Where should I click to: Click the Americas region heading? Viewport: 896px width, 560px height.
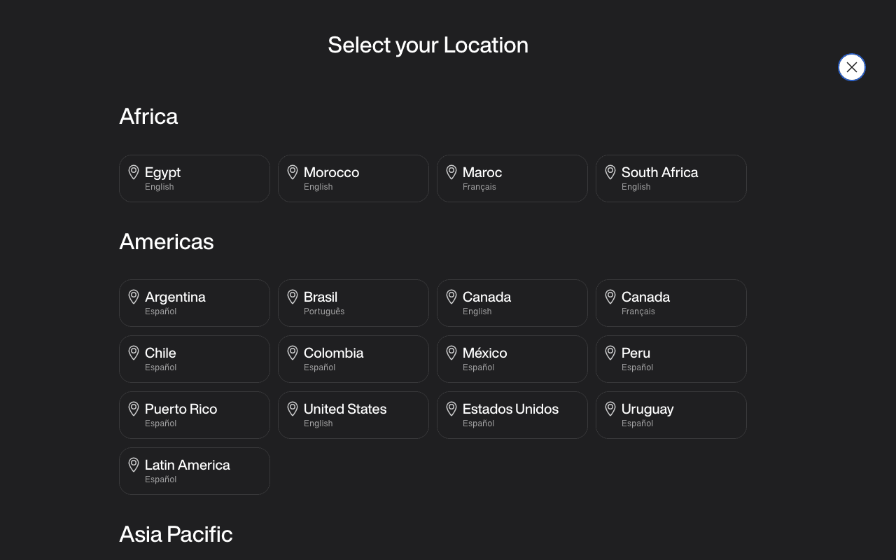(x=167, y=241)
